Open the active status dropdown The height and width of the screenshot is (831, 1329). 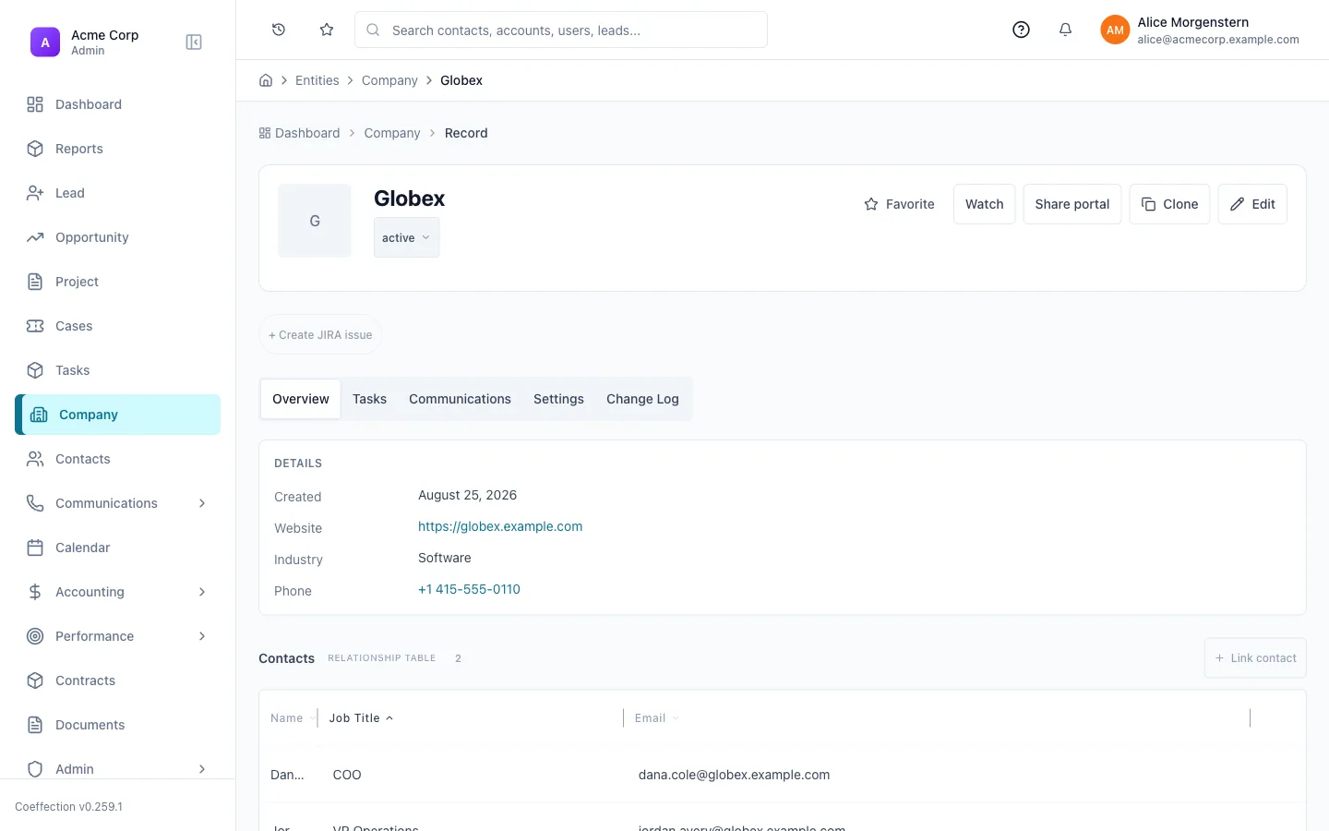point(406,237)
